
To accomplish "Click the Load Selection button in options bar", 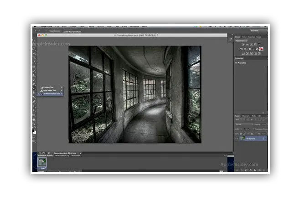I will (x=54, y=31).
